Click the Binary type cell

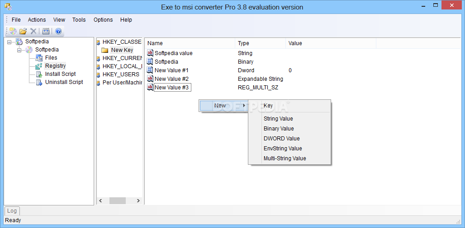coord(246,61)
